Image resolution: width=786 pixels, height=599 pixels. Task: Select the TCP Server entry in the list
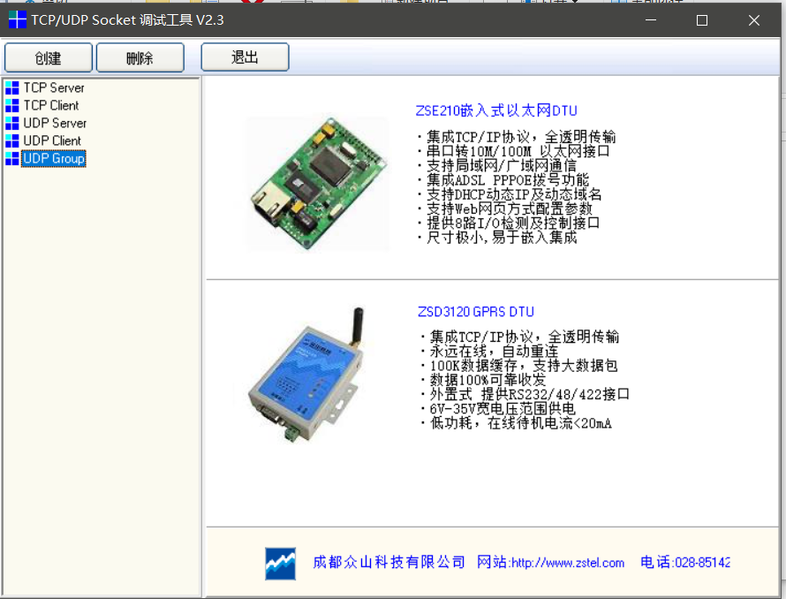point(55,87)
